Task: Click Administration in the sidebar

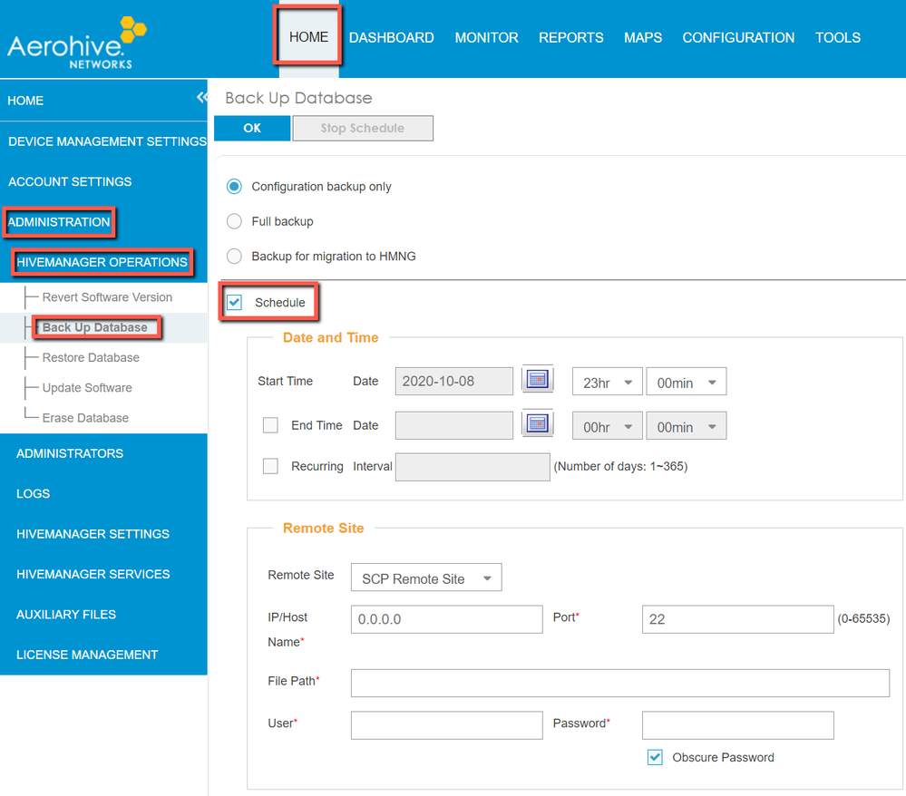Action: tap(58, 222)
